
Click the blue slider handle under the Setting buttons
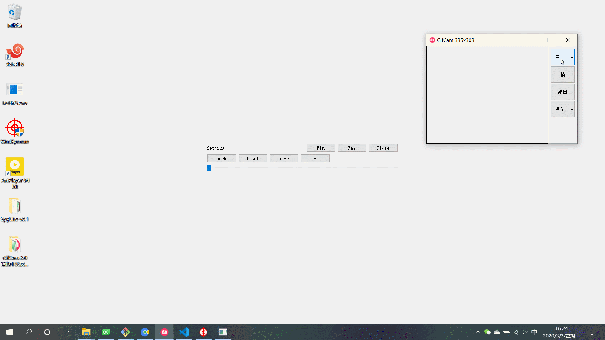[x=209, y=168]
